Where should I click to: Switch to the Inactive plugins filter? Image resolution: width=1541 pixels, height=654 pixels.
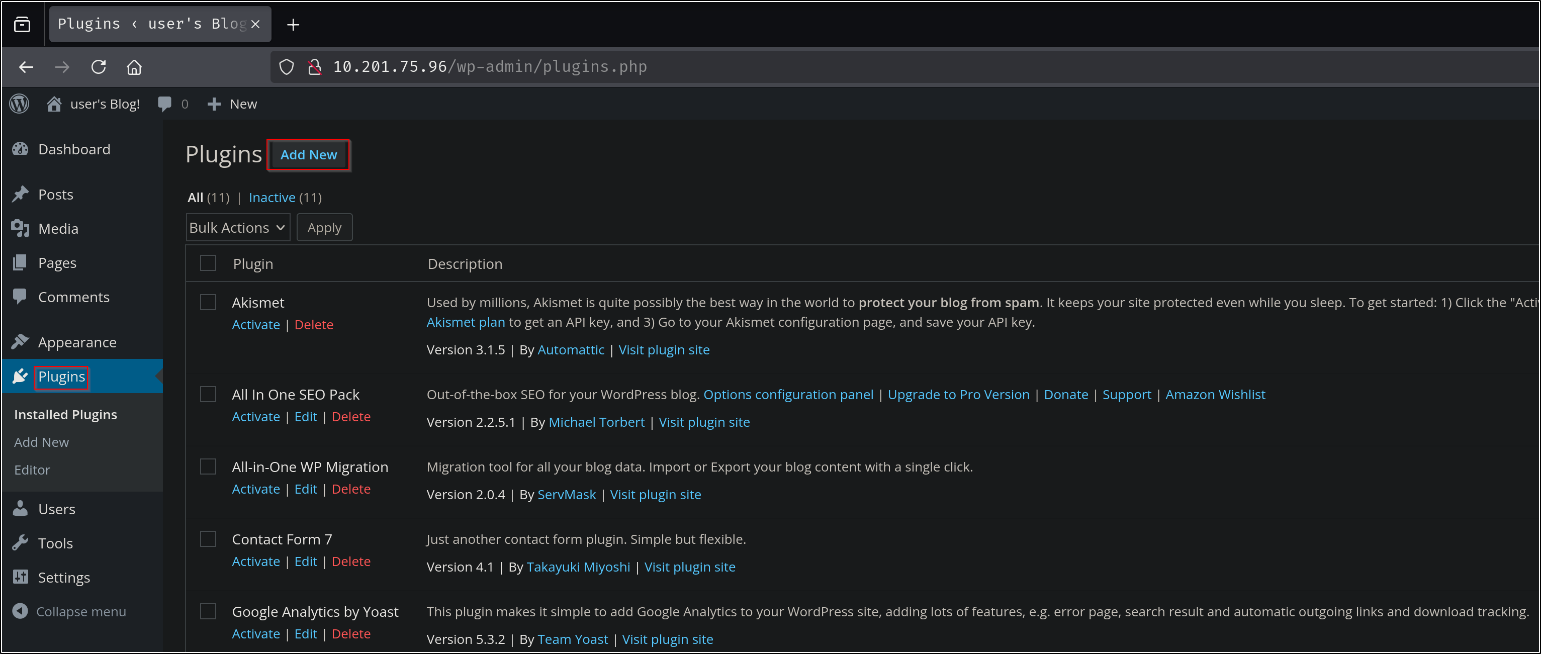(271, 198)
